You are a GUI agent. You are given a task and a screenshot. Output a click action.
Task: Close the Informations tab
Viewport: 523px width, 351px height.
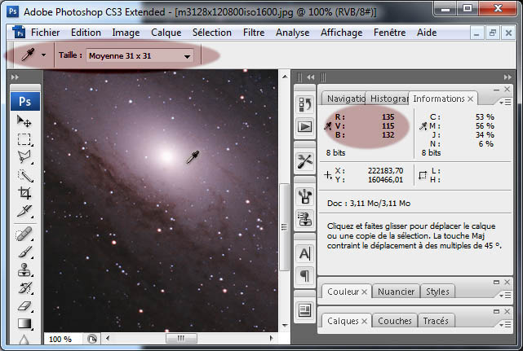470,99
